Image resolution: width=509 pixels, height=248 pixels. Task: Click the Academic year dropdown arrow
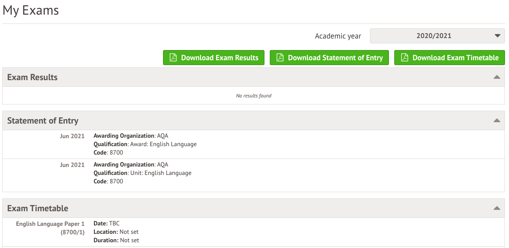497,36
